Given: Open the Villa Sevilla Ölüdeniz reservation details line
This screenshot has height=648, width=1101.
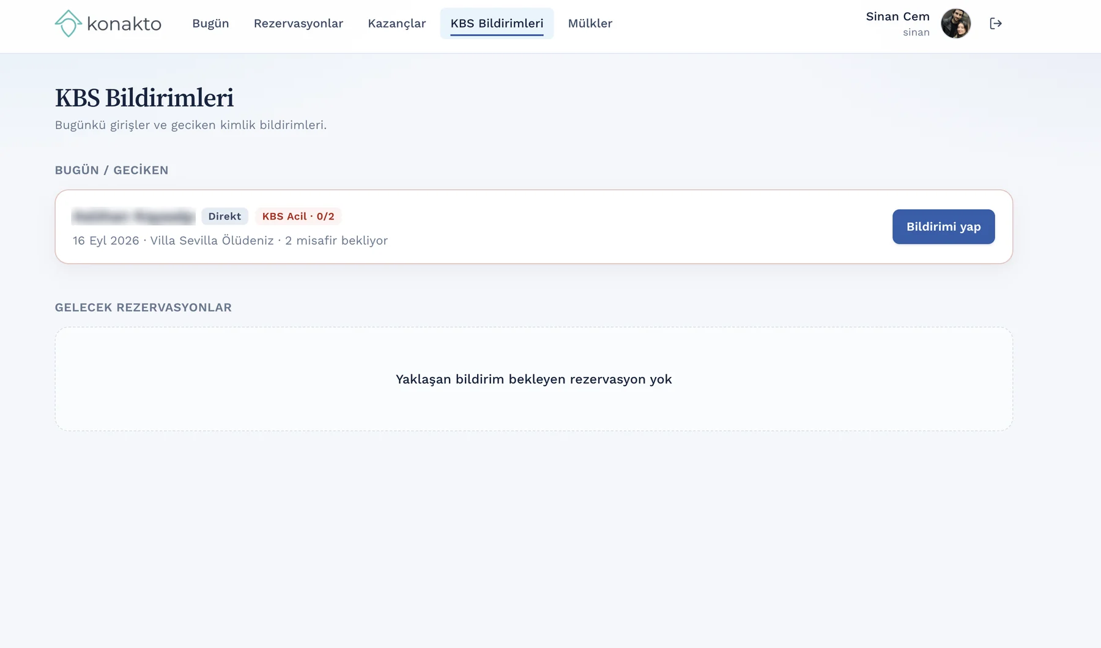Looking at the screenshot, I should pyautogui.click(x=230, y=240).
